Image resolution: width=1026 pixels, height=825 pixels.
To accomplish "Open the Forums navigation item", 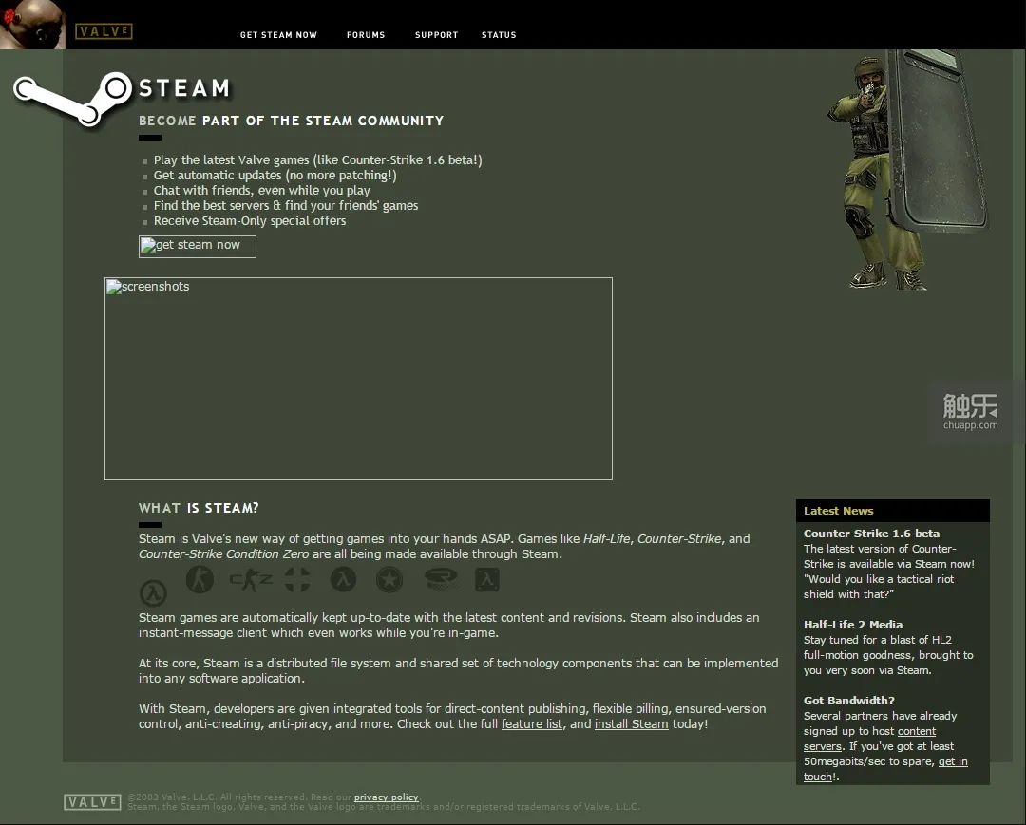I will pos(366,35).
